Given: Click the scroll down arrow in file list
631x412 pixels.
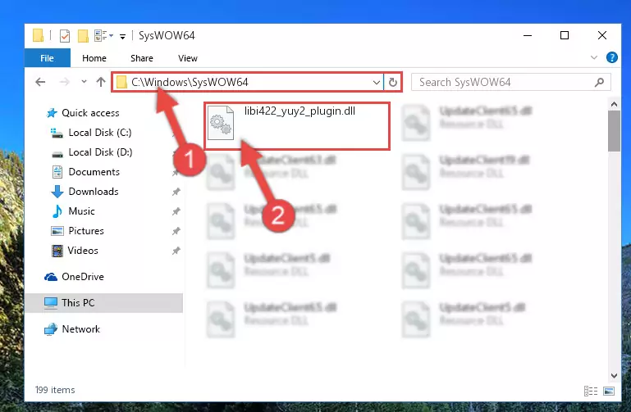Looking at the screenshot, I should click(614, 376).
